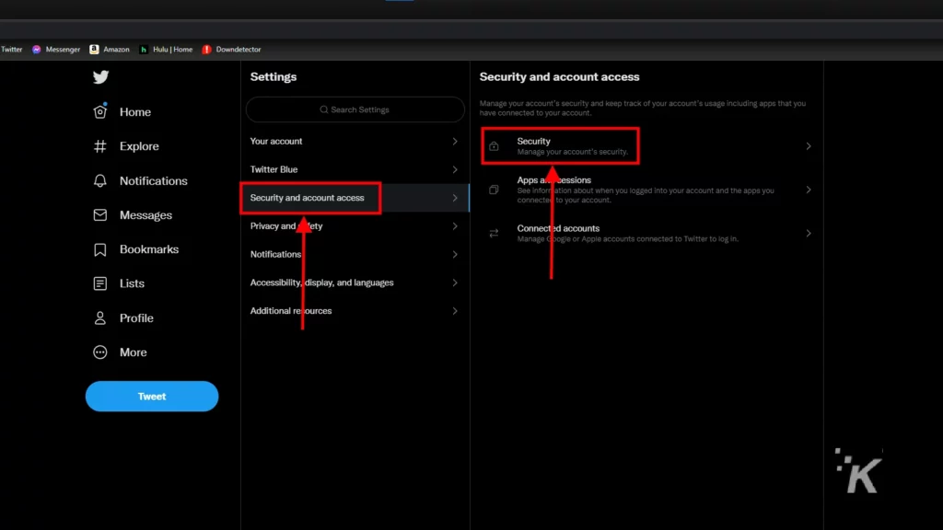Screen dimensions: 943x530
Task: Open Bookmarks label in sidebar
Action: click(x=149, y=249)
